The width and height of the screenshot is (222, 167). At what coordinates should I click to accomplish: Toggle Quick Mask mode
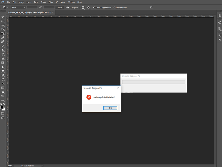pos(3,113)
